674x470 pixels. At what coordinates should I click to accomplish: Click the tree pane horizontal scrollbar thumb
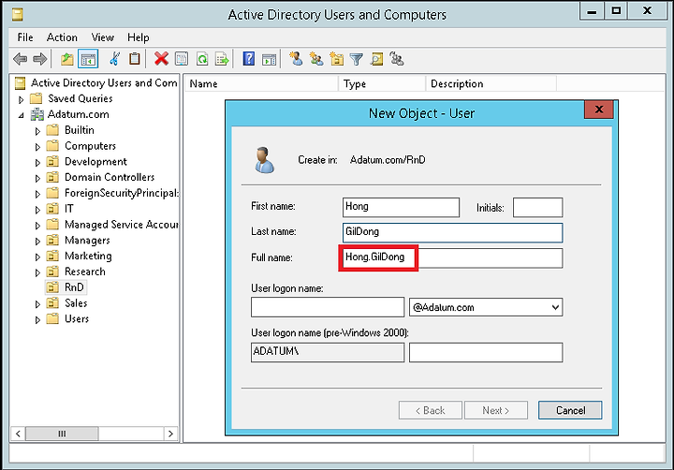point(62,433)
